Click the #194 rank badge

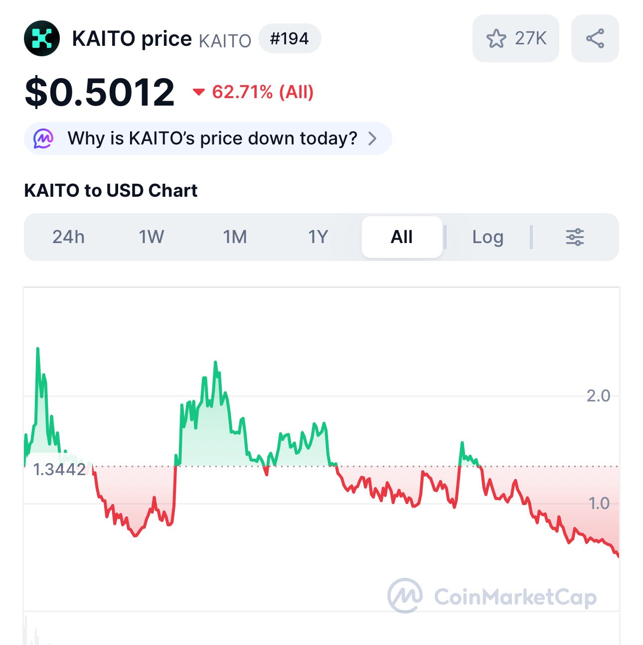click(290, 38)
